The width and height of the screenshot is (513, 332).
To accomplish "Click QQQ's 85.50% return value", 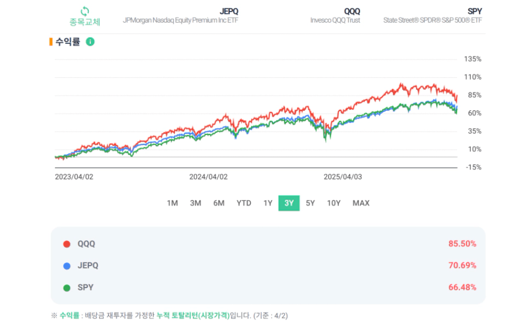I will [x=462, y=244].
